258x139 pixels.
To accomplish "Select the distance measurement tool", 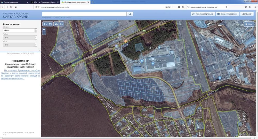I will (45, 24).
